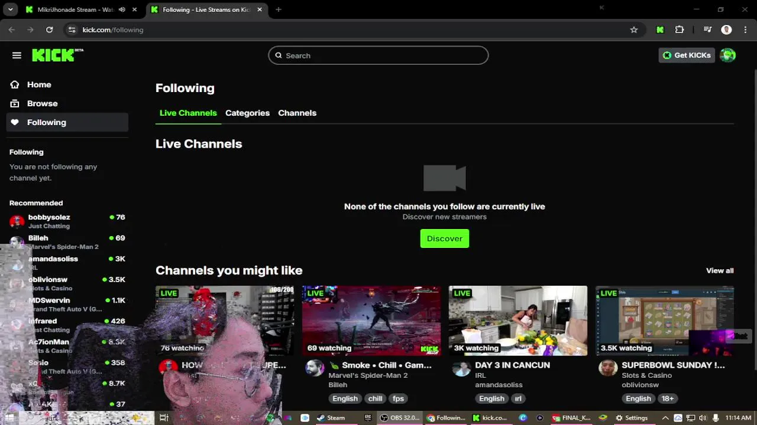Open OBS from the taskbar

400,418
